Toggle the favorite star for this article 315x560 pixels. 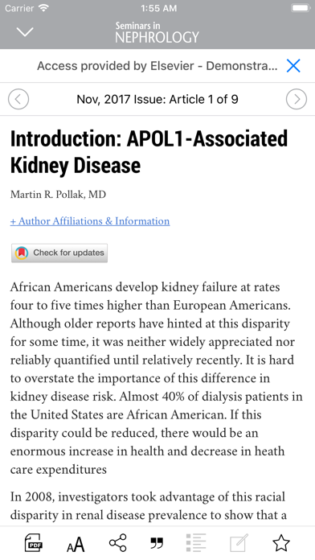coord(280,542)
